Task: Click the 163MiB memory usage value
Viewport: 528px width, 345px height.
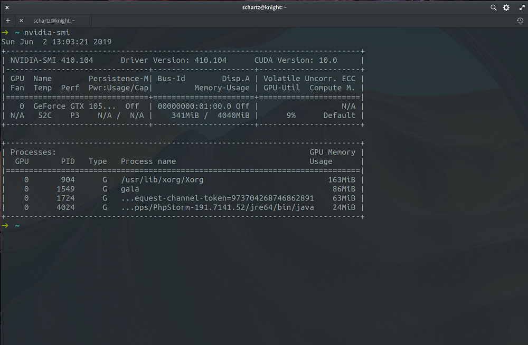Action: tap(342, 180)
